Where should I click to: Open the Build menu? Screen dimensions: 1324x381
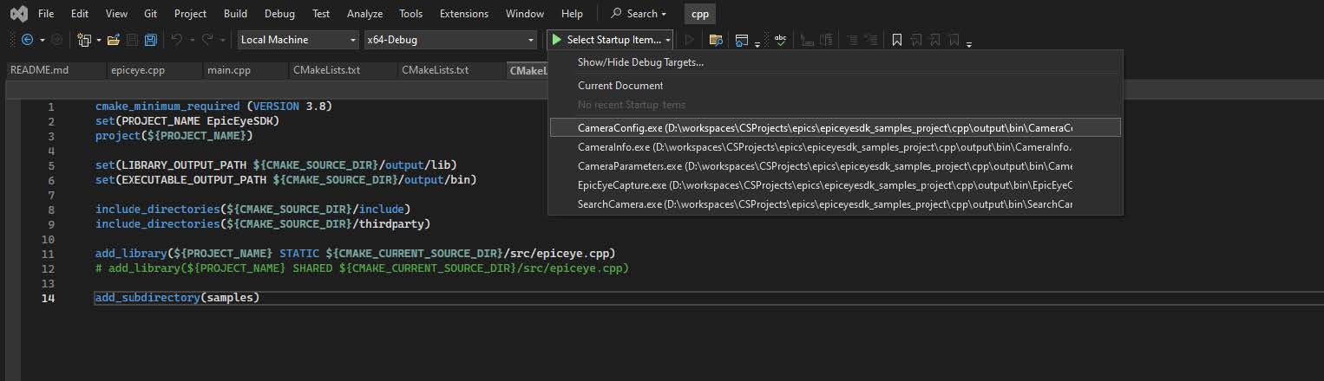point(235,14)
